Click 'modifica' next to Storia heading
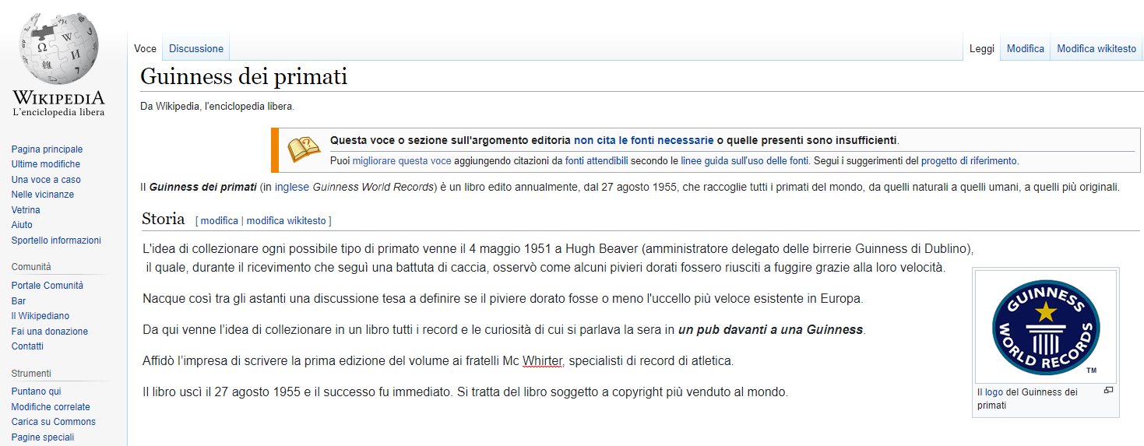This screenshot has width=1144, height=446. [220, 221]
